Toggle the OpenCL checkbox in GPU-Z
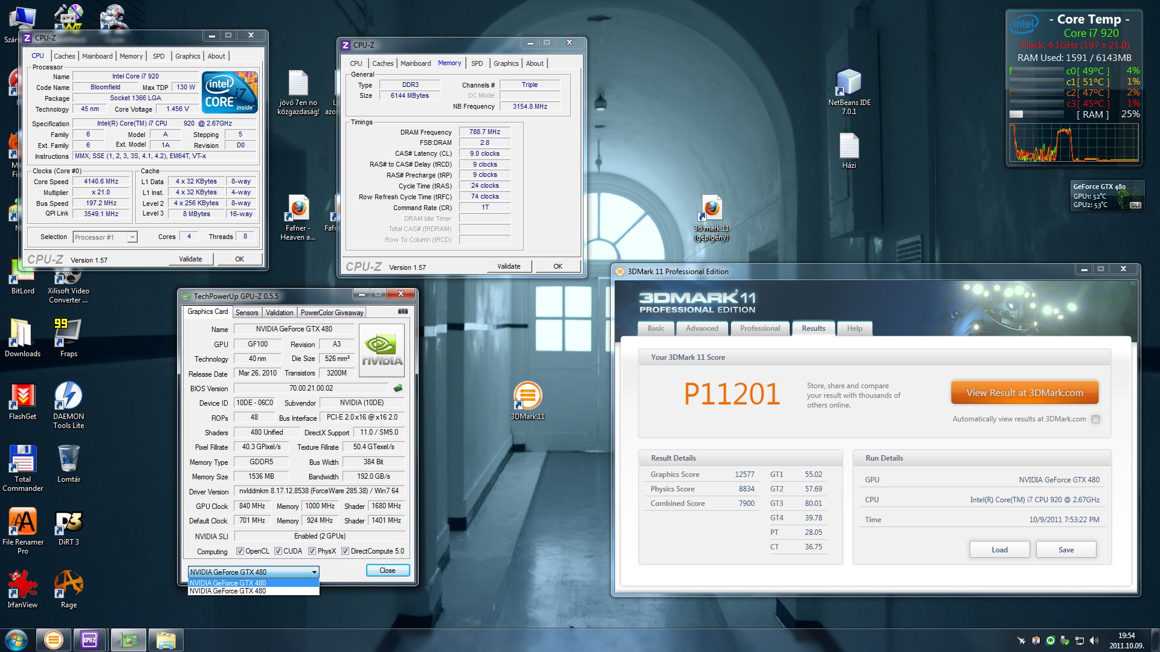This screenshot has height=652, width=1160. click(x=240, y=551)
